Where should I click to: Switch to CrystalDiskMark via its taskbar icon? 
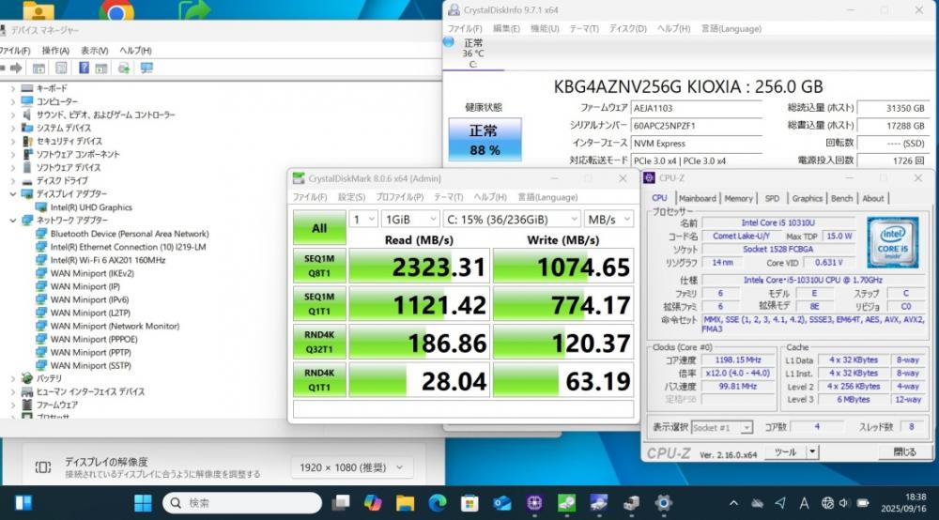pyautogui.click(x=566, y=503)
